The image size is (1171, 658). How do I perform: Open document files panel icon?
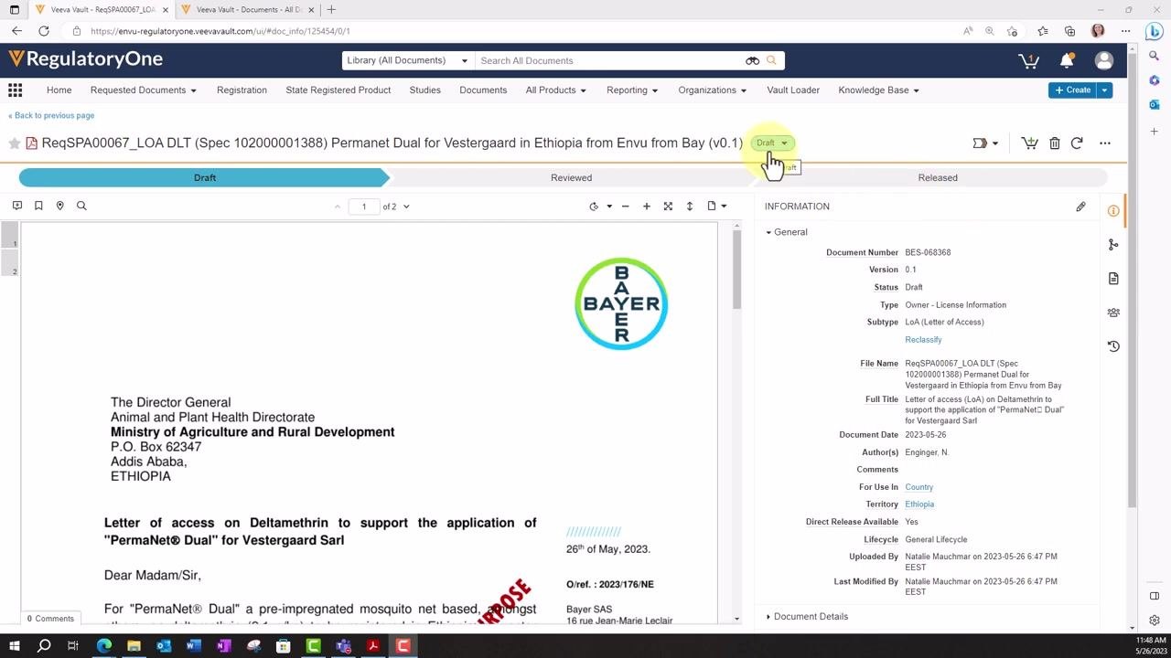pyautogui.click(x=1113, y=279)
